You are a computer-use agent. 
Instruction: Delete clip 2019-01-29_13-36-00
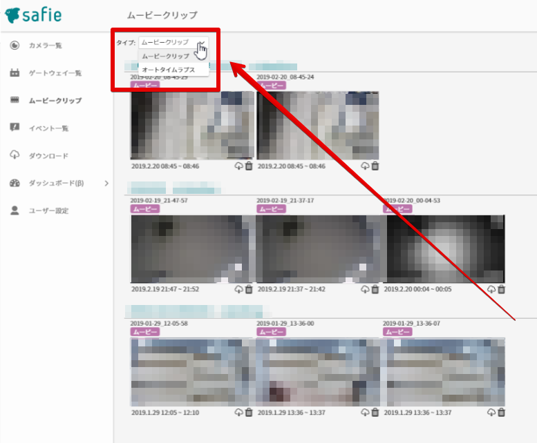click(x=375, y=413)
